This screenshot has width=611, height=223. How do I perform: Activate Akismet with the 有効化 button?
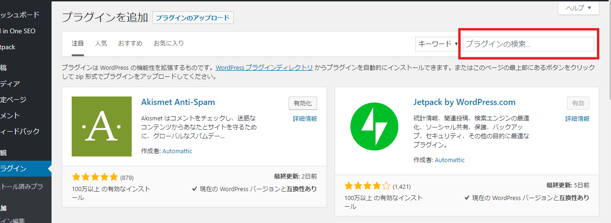[x=303, y=104]
